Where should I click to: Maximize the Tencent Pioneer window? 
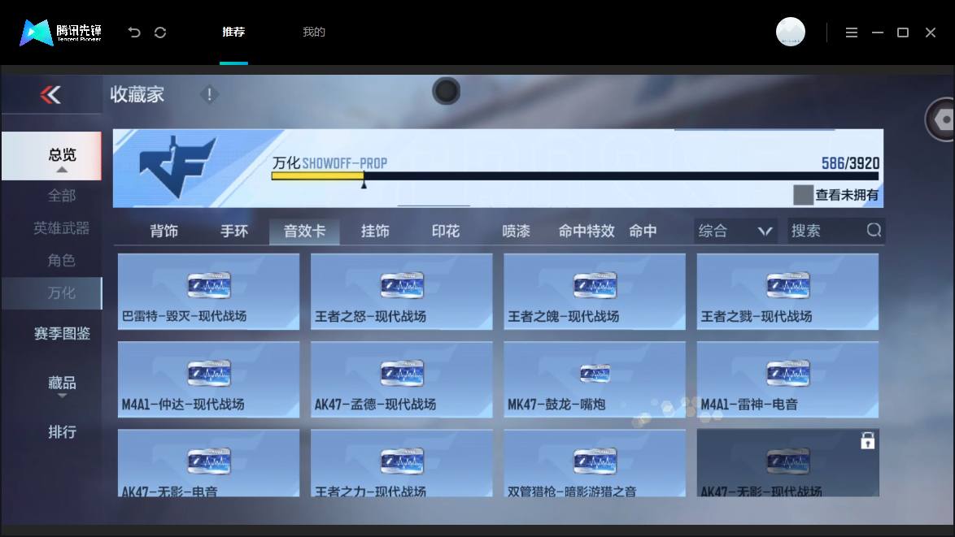903,32
